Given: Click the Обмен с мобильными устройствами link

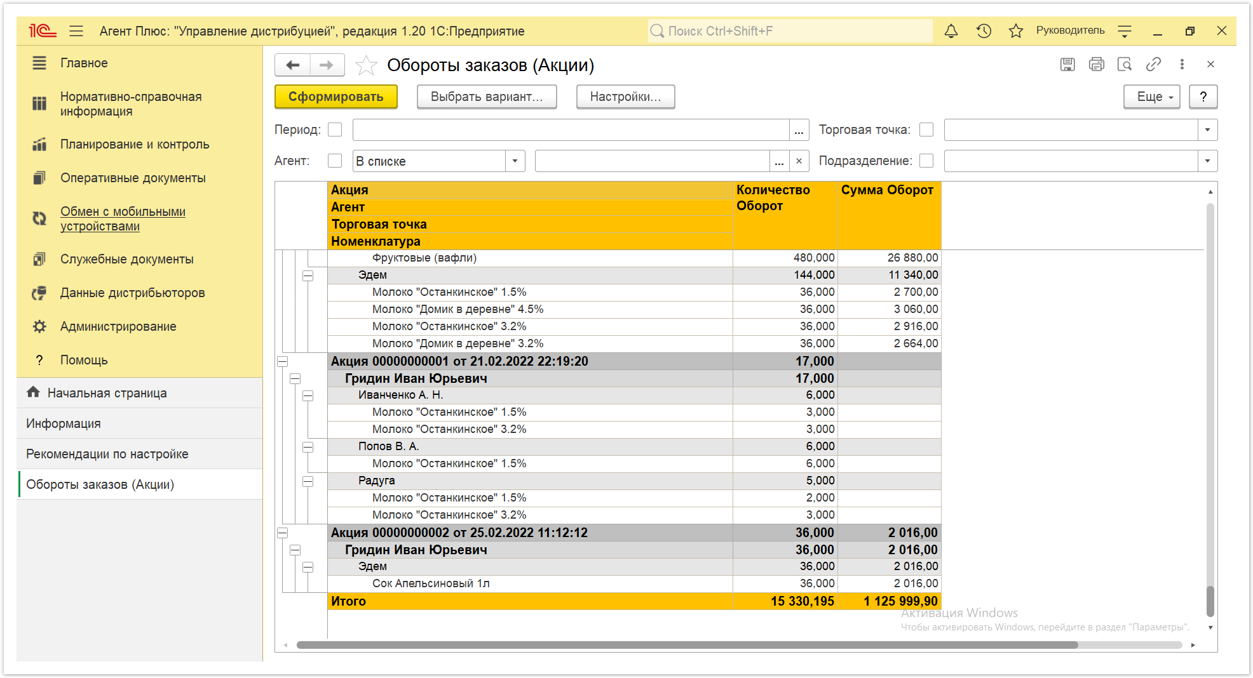Looking at the screenshot, I should point(123,218).
